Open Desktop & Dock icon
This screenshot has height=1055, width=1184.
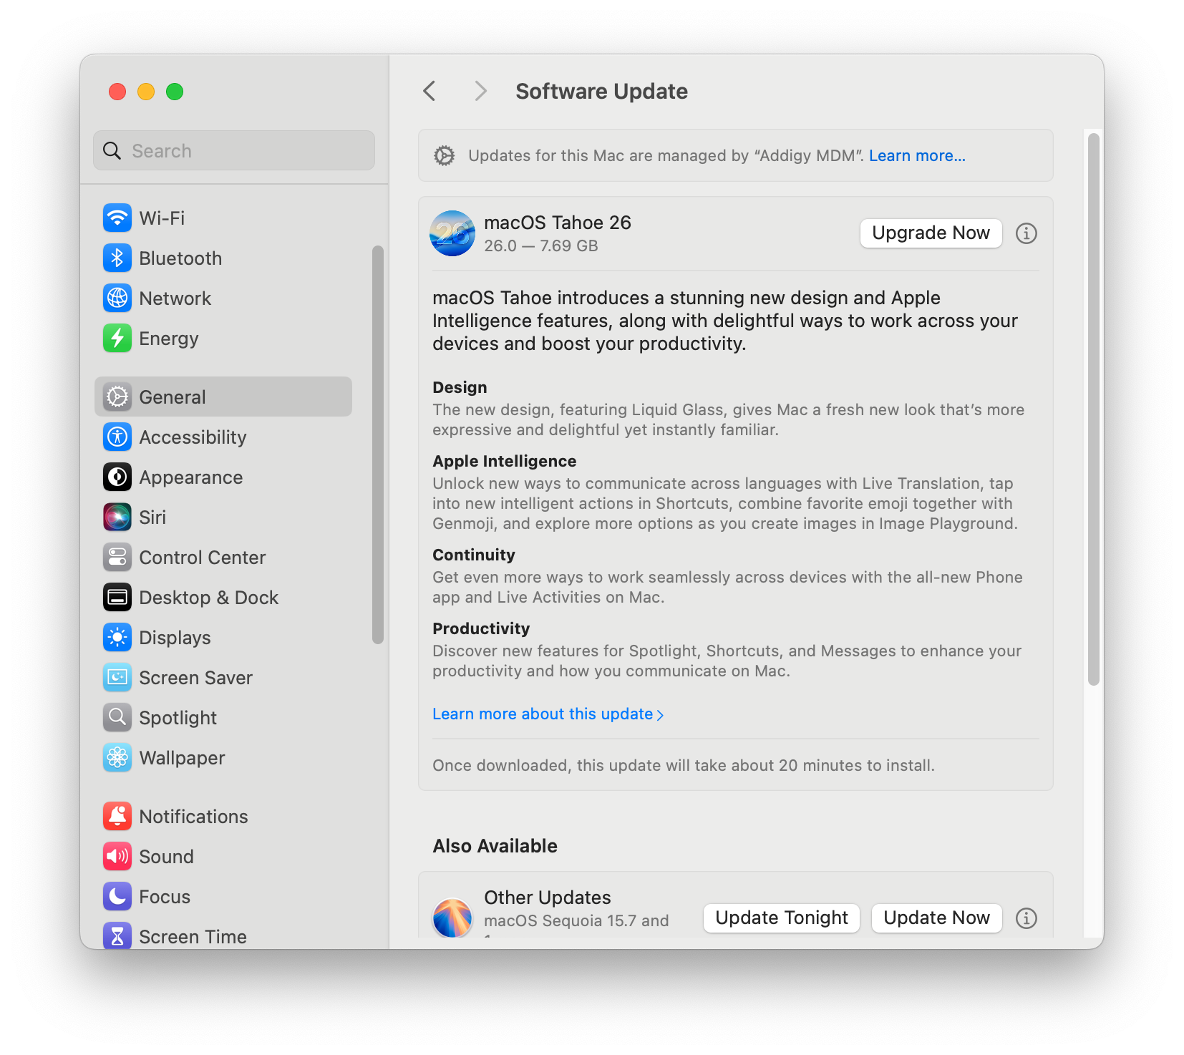[117, 598]
